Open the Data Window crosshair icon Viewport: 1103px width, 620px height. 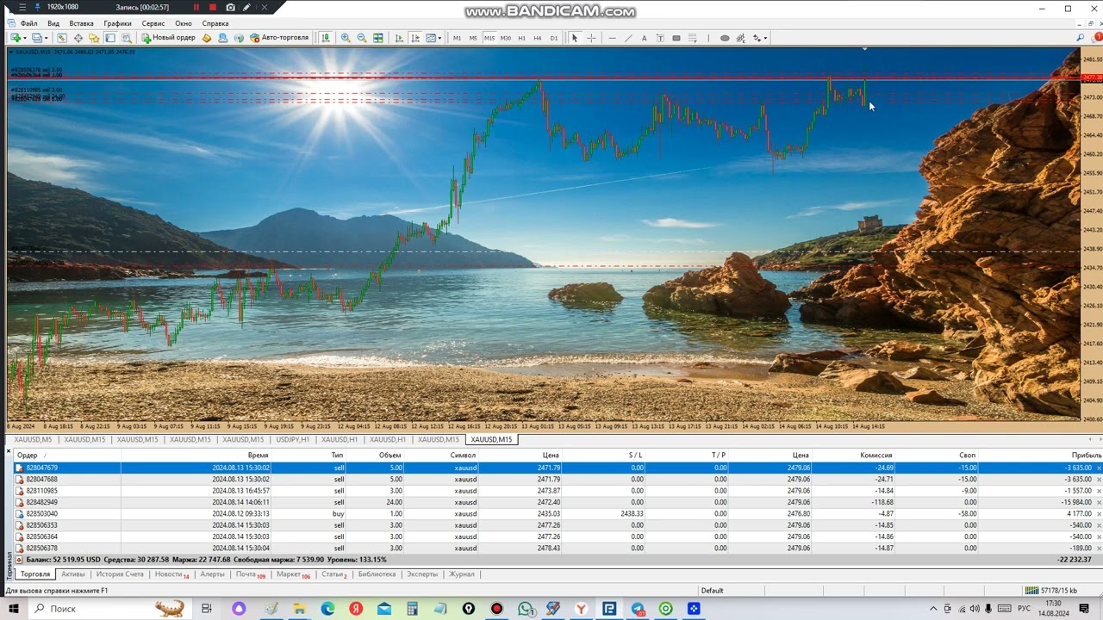[x=78, y=38]
